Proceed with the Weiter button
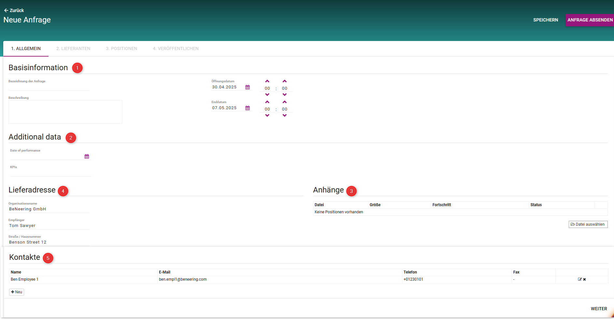Image resolution: width=614 pixels, height=319 pixels. click(x=599, y=309)
